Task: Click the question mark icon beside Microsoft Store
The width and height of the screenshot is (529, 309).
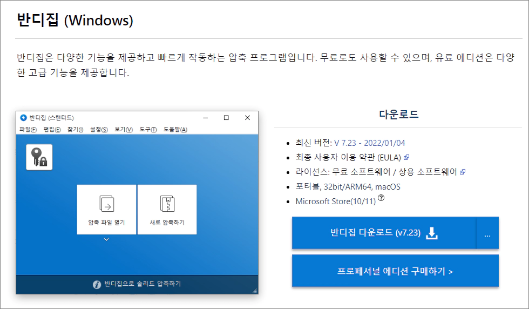Action: coord(381,198)
